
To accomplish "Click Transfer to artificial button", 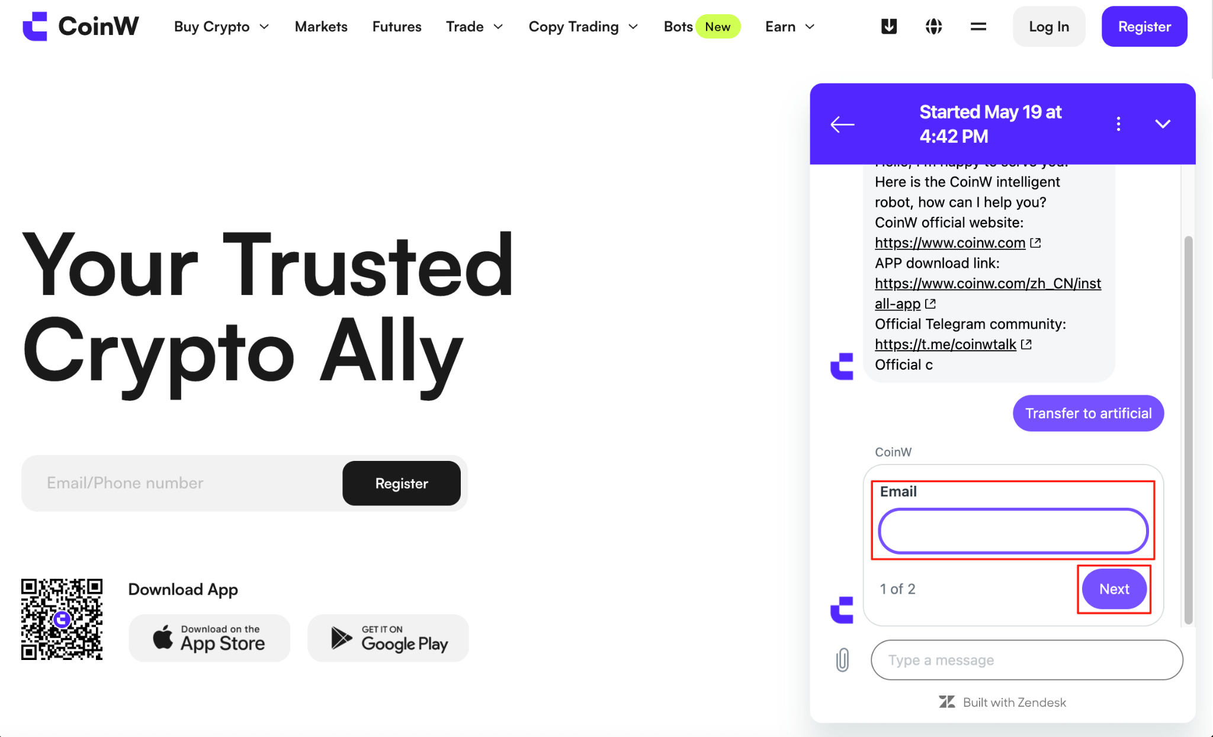I will pyautogui.click(x=1088, y=413).
